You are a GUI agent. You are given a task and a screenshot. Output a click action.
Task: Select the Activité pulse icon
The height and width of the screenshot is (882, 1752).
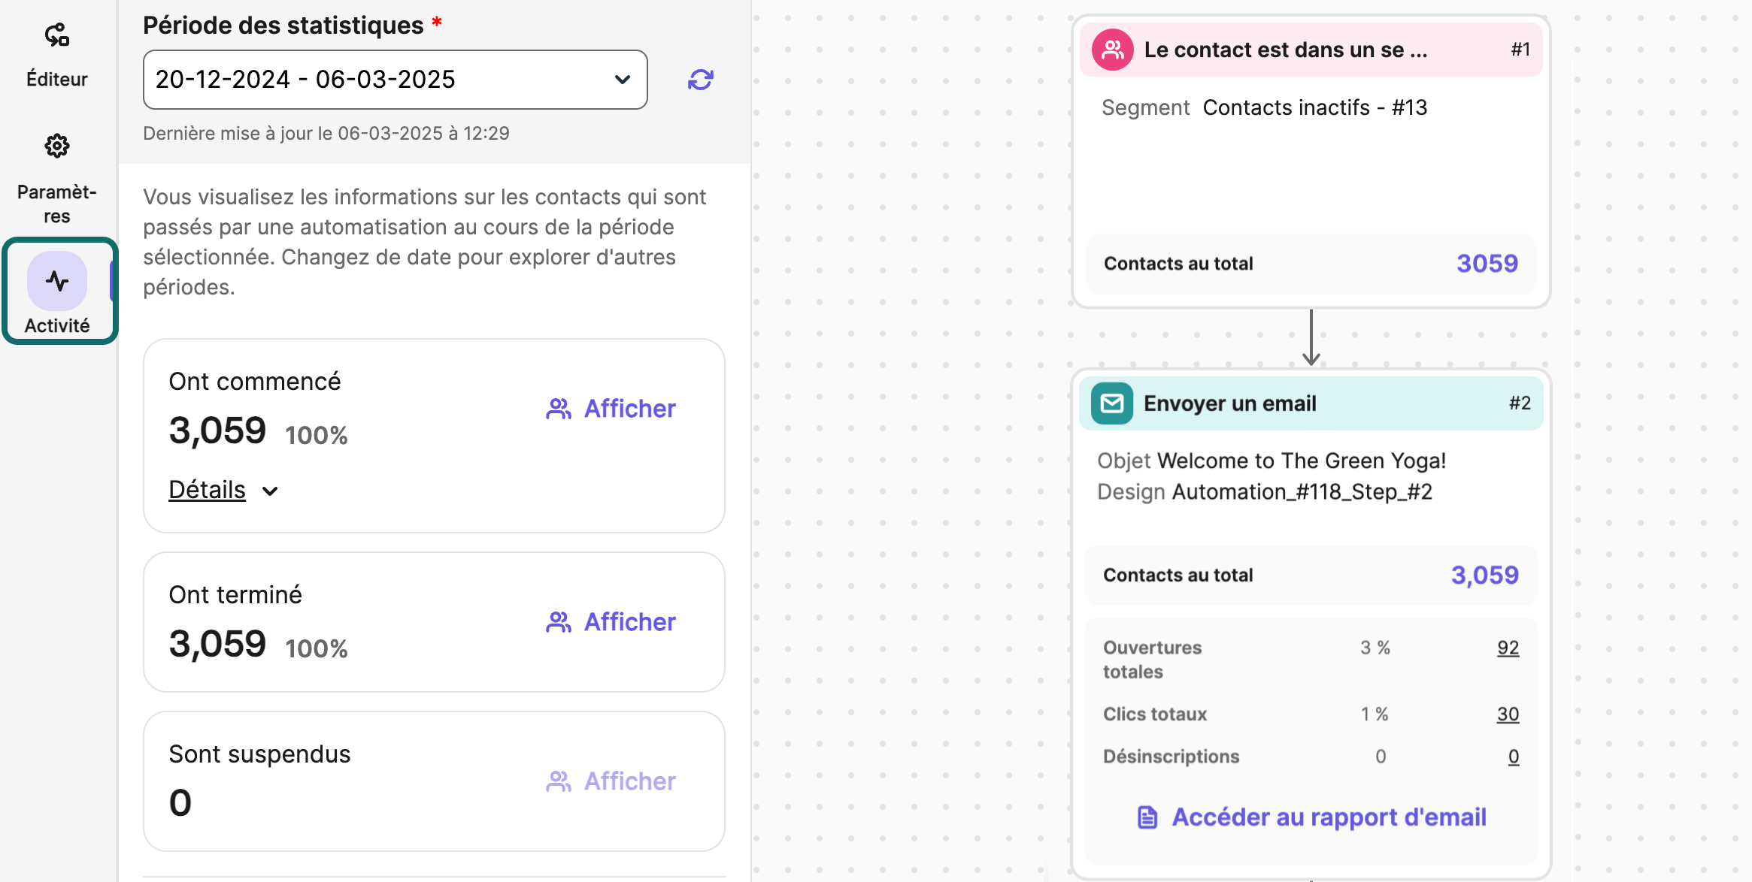pyautogui.click(x=57, y=281)
